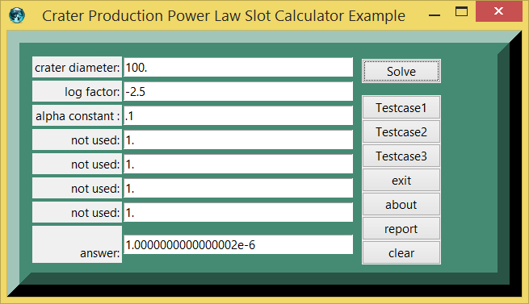The height and width of the screenshot is (304, 529).
Task: Click the answer label
Action: click(77, 244)
